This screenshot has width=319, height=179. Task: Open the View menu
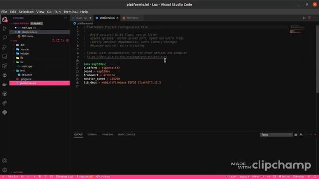pos(40,12)
